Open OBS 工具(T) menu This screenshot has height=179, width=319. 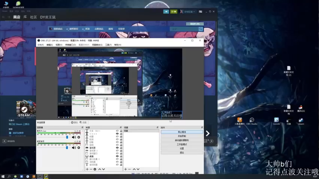coord(108,45)
